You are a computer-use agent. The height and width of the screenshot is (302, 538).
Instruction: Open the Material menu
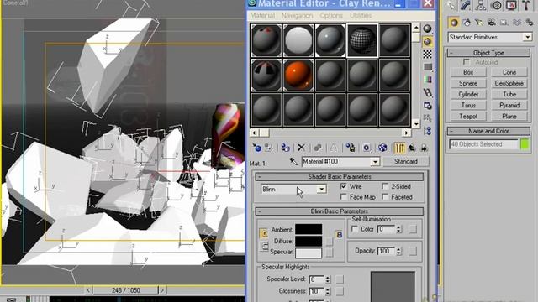coord(262,16)
